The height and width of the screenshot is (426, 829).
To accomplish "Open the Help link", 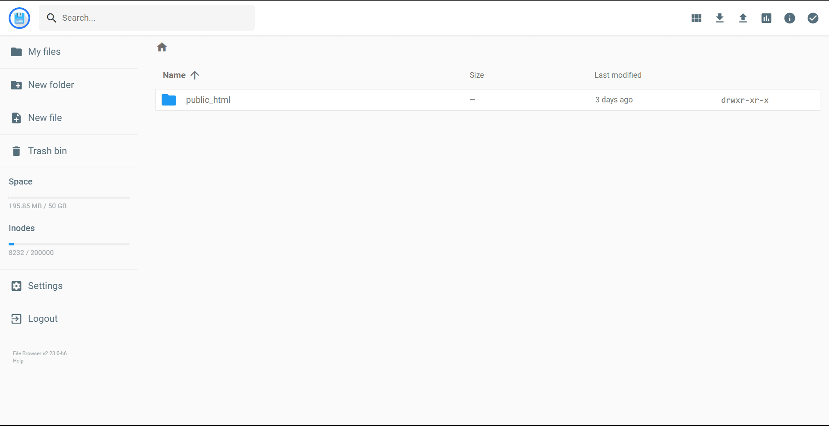I will pos(18,361).
